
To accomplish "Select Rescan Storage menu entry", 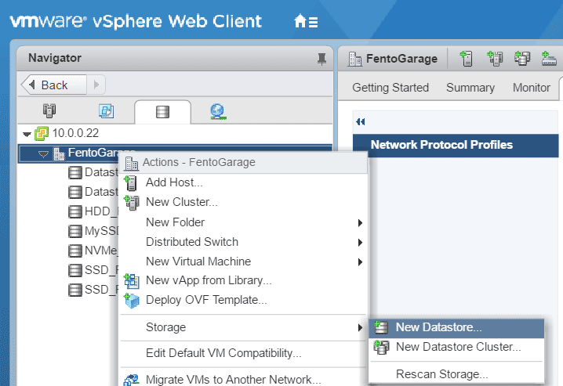I will (x=442, y=374).
